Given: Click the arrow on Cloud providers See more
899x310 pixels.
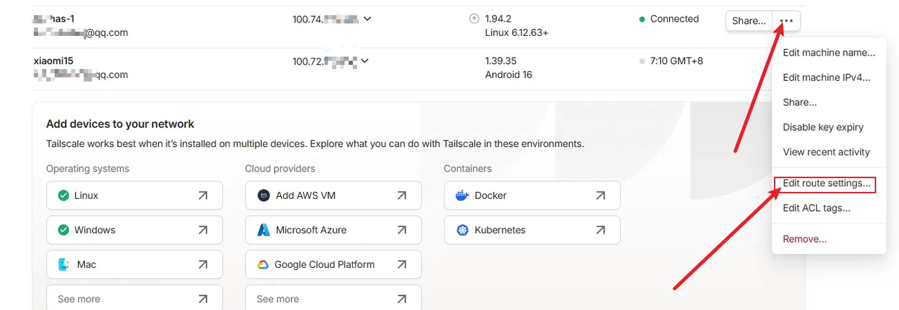Looking at the screenshot, I should [402, 299].
